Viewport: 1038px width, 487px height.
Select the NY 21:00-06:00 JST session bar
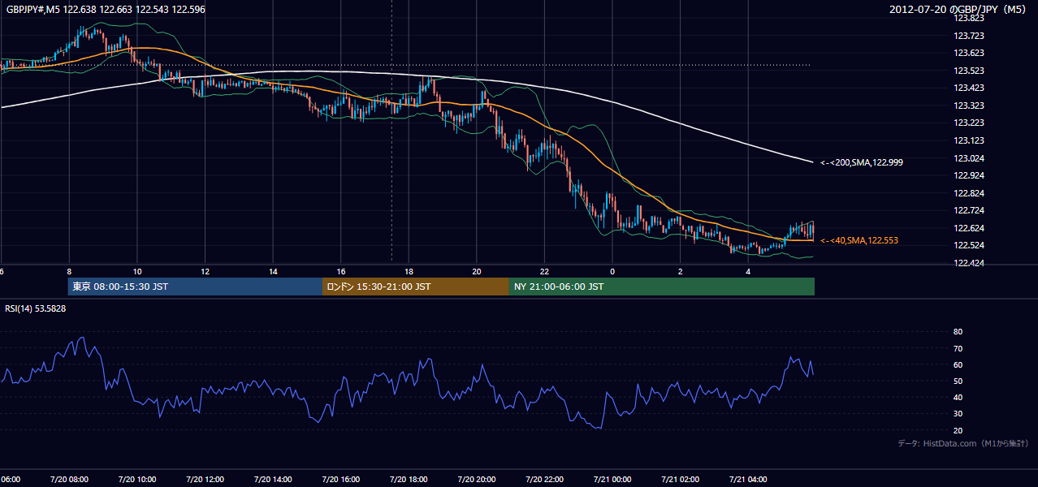662,287
